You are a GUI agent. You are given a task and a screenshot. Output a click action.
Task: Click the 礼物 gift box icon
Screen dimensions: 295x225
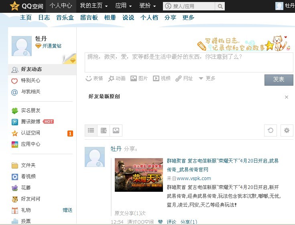pos(15,211)
